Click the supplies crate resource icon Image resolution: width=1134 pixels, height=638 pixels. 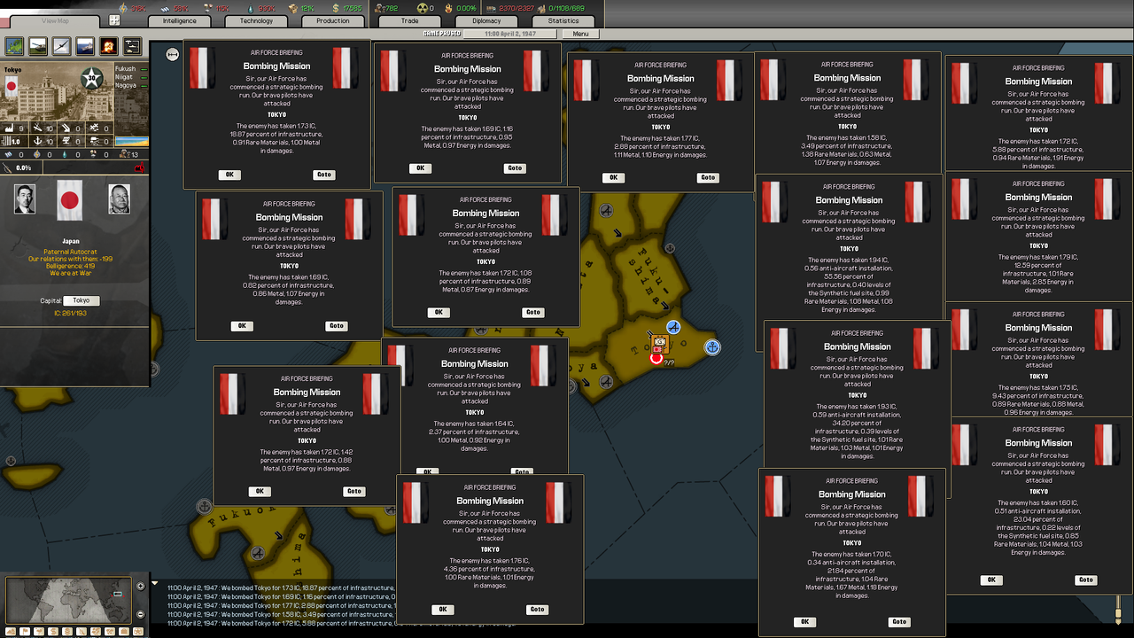pos(293,8)
